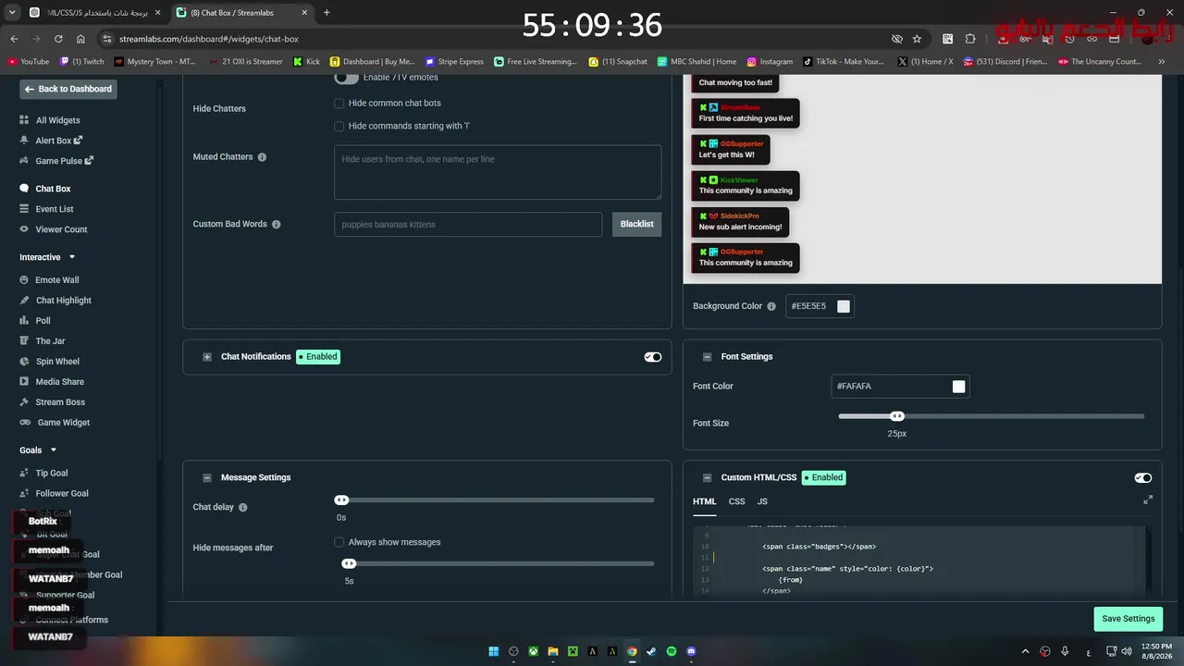Open the All Widgets icon in sidebar
Image resolution: width=1184 pixels, height=666 pixels.
pyautogui.click(x=24, y=120)
